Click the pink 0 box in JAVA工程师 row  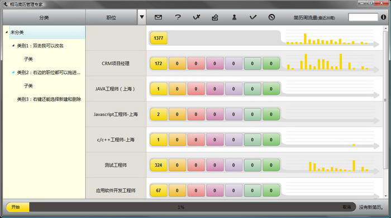[x=214, y=89]
